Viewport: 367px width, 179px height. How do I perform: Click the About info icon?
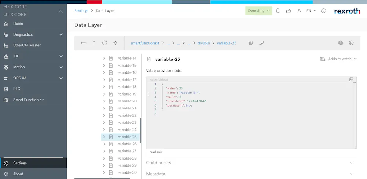[x=6, y=174]
